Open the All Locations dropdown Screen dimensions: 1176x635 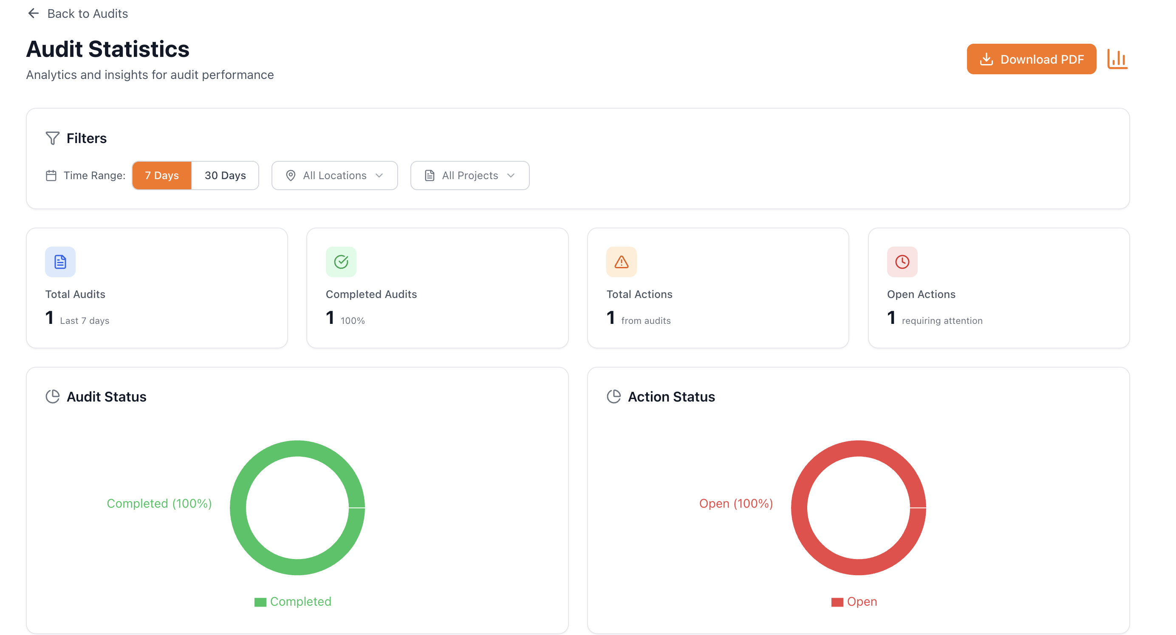334,175
